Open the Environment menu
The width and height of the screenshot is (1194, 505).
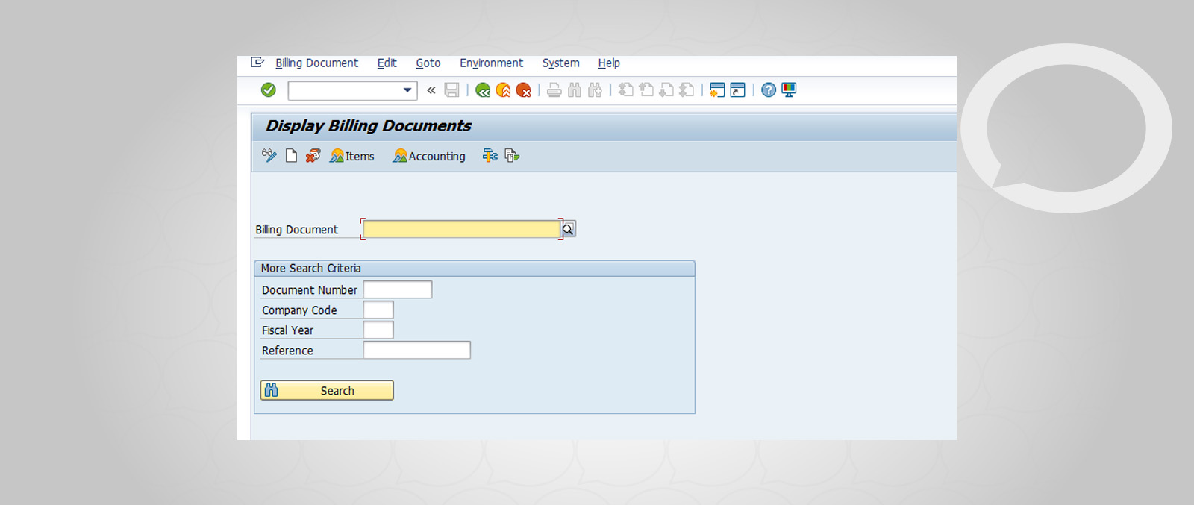[x=491, y=63]
